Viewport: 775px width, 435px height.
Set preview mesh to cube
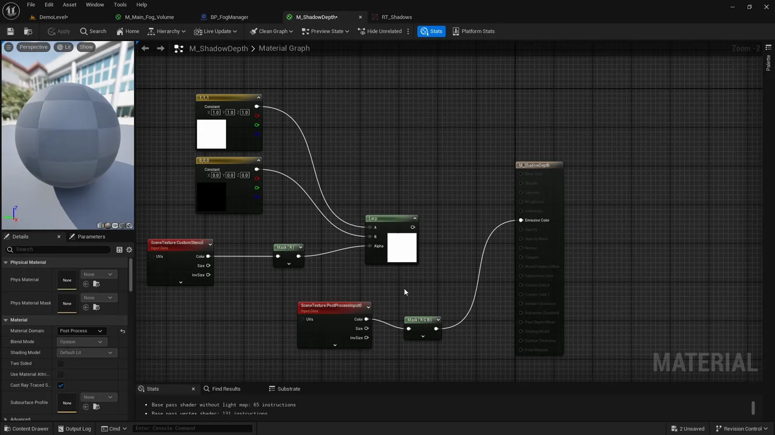tap(122, 226)
